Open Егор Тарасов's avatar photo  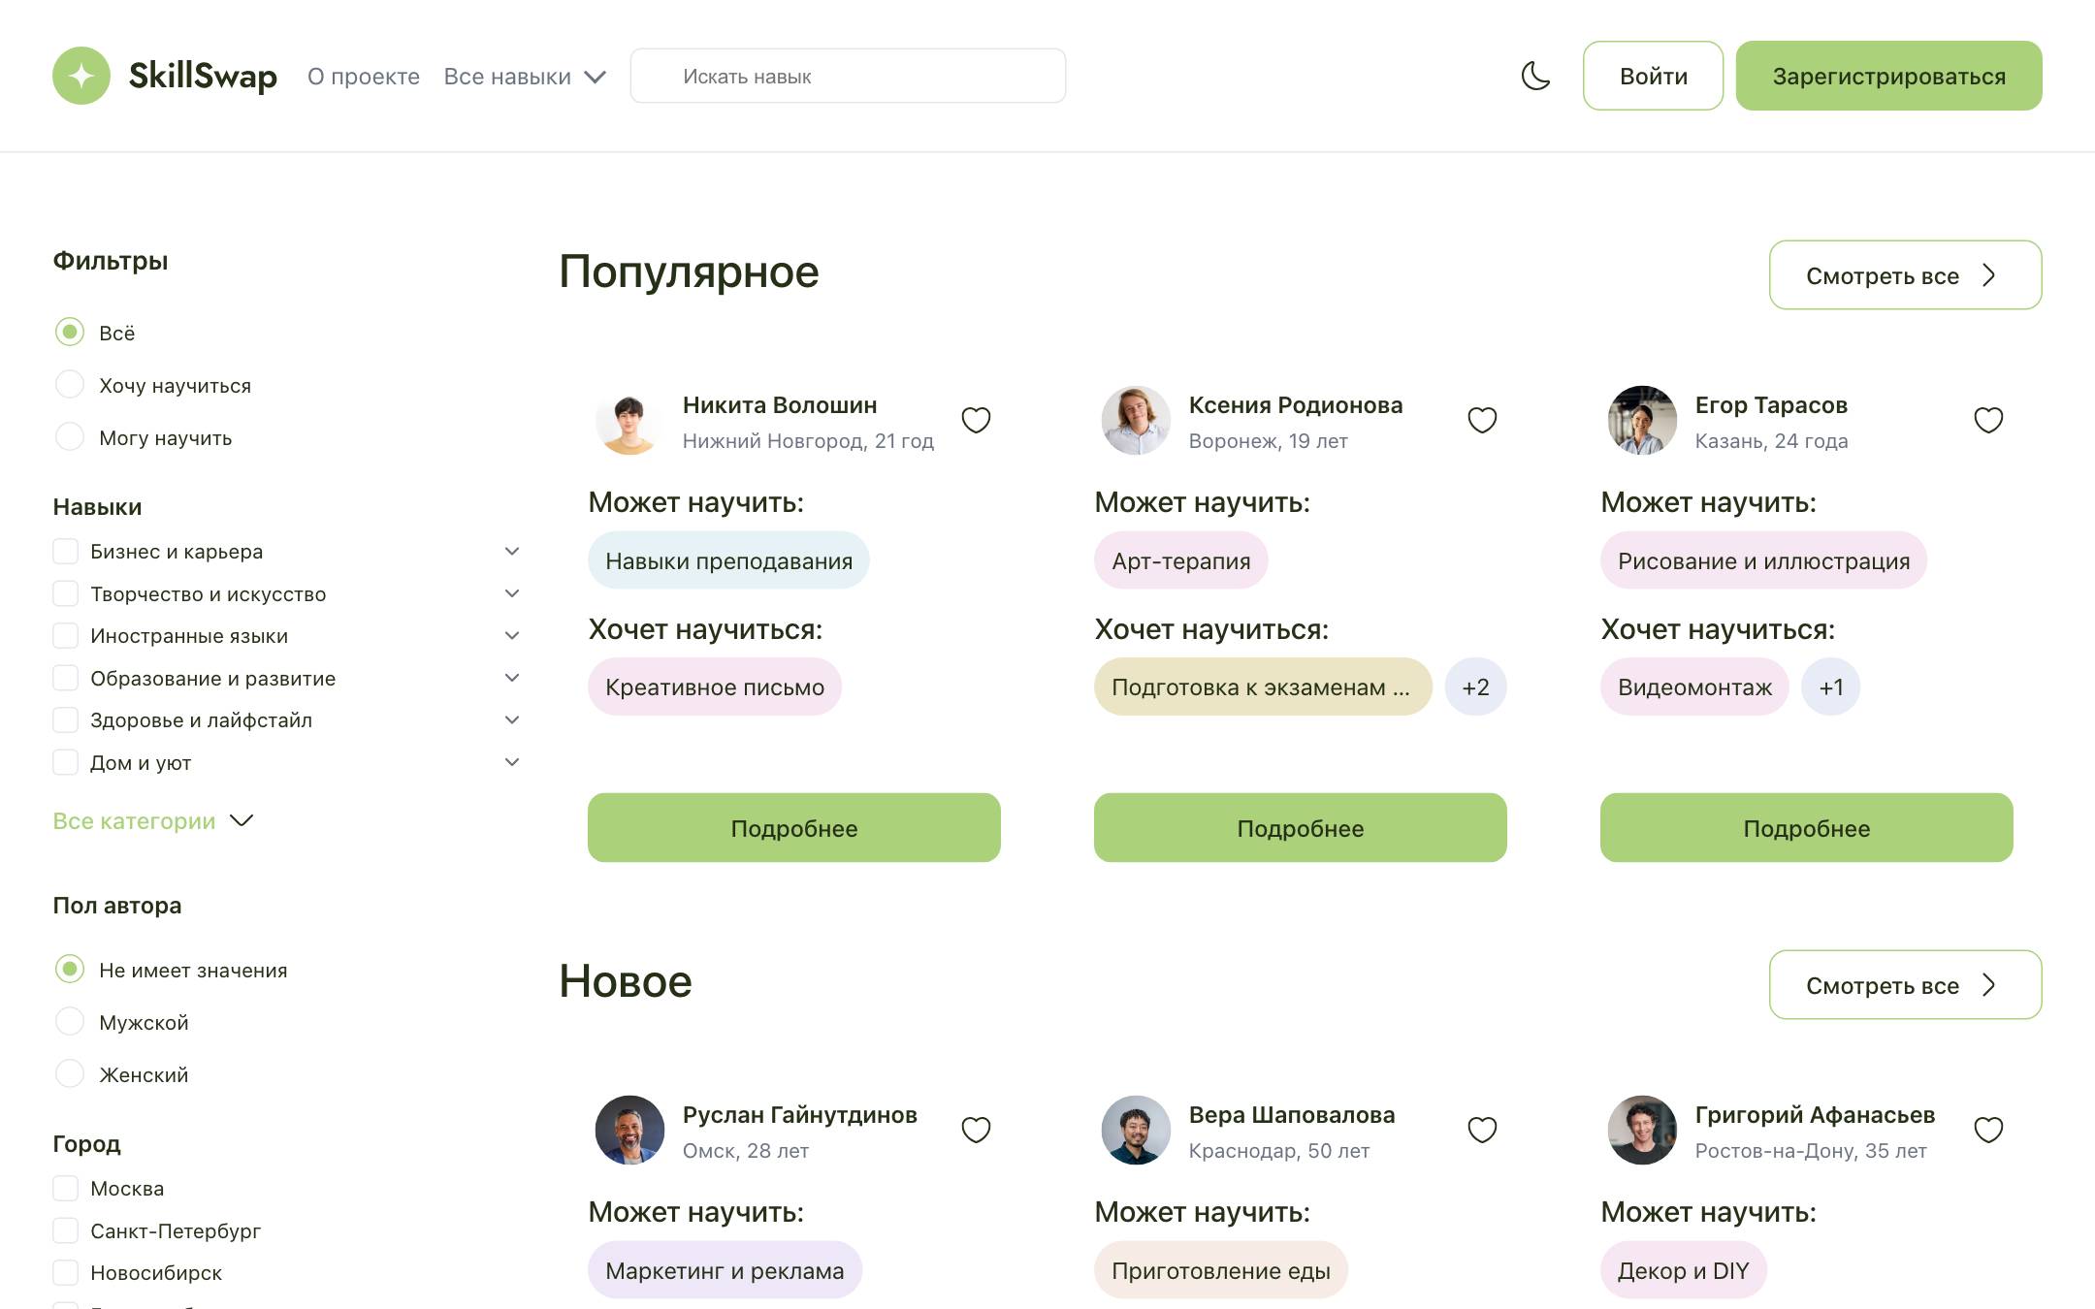point(1642,421)
